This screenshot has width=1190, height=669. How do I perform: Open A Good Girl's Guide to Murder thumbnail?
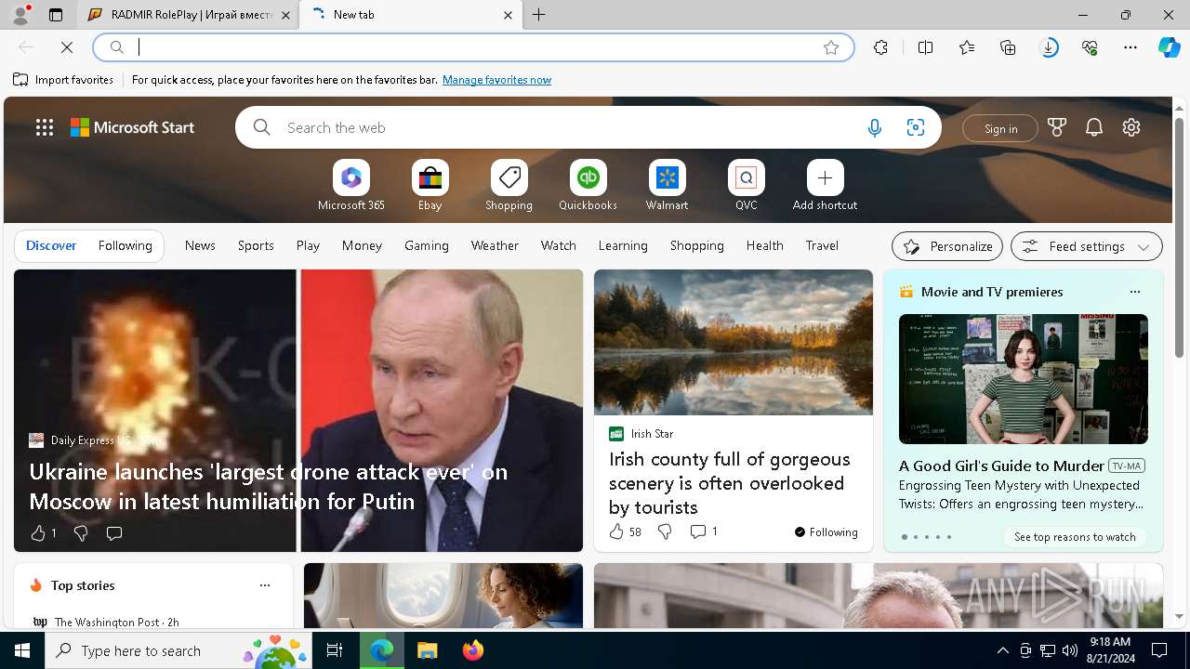tap(1024, 379)
